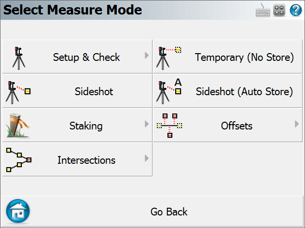Expand the Staking submenu arrow
Image resolution: width=305 pixels, height=228 pixels.
147,124
